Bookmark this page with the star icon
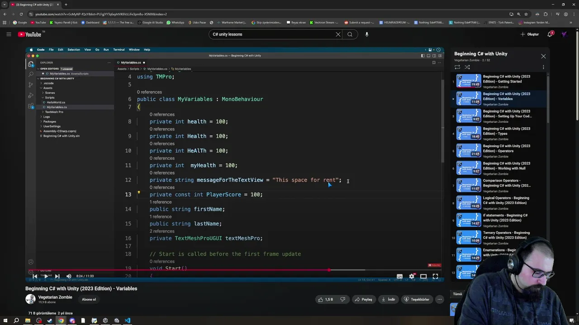This screenshot has width=579, height=325. pos(527,14)
